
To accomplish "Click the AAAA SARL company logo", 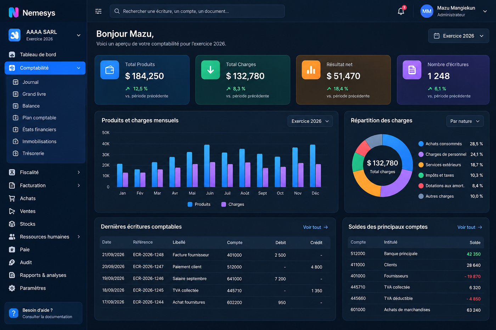I will point(15,35).
